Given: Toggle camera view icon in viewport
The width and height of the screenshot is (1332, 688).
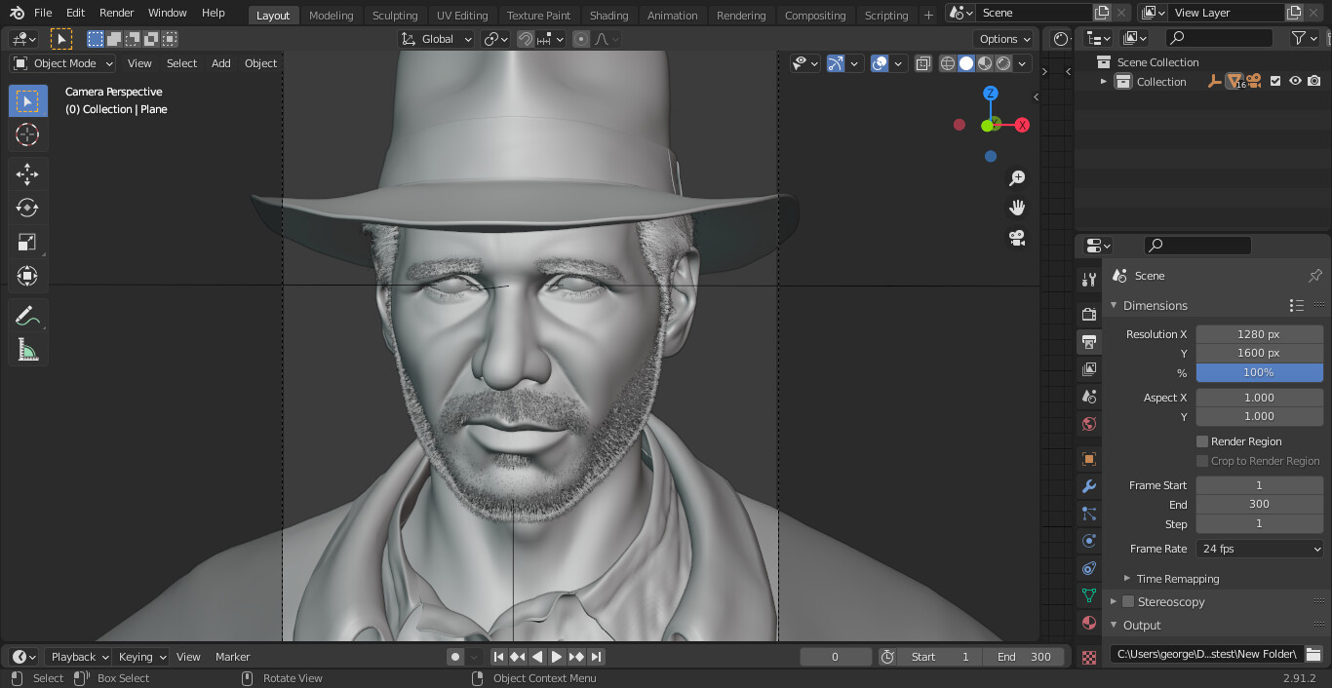Looking at the screenshot, I should click(1017, 238).
